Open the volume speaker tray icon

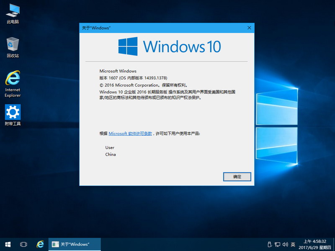click(x=285, y=245)
